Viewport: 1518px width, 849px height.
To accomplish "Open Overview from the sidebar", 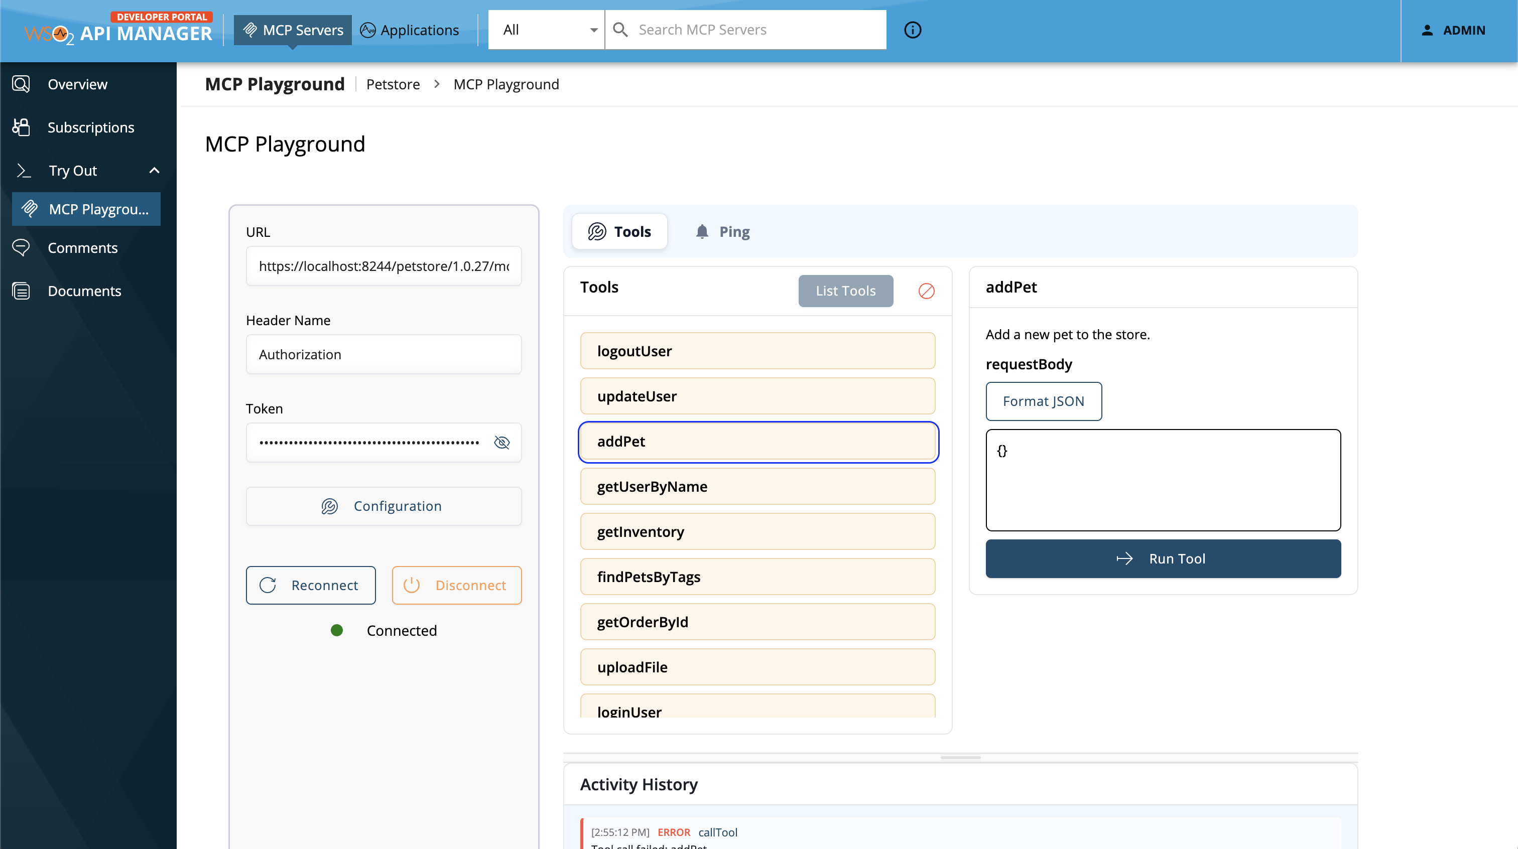I will (77, 84).
